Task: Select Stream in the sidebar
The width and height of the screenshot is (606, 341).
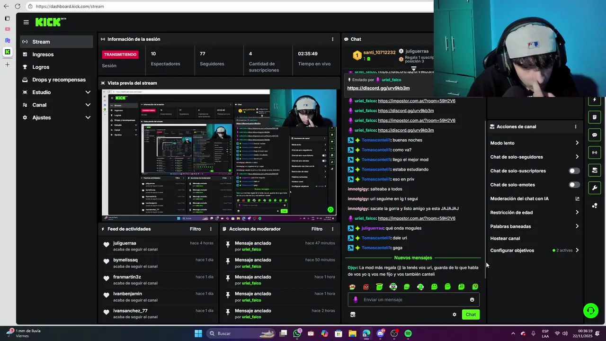Action: [56, 42]
